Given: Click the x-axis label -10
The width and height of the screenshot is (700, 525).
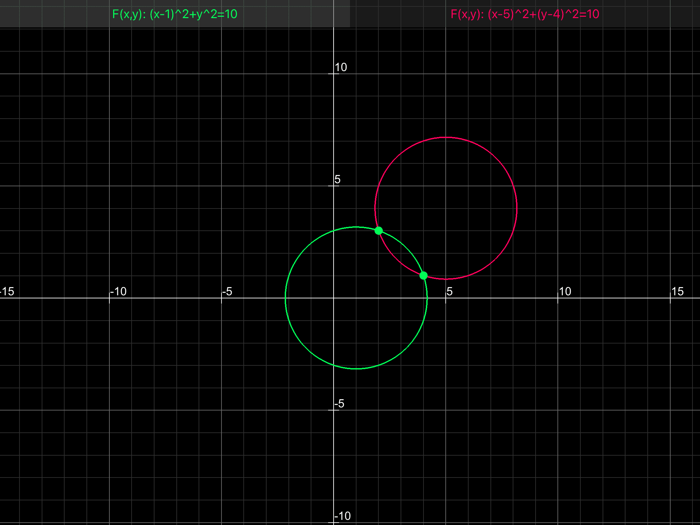Looking at the screenshot, I should click(118, 292).
